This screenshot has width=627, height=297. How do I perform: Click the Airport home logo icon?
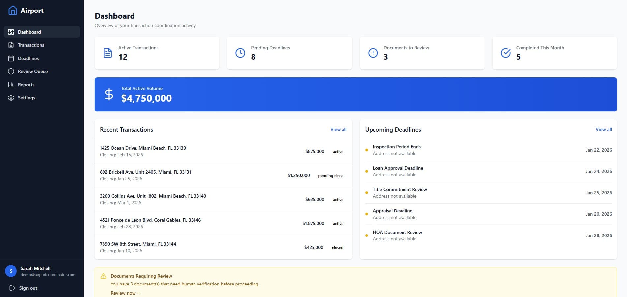pos(12,10)
